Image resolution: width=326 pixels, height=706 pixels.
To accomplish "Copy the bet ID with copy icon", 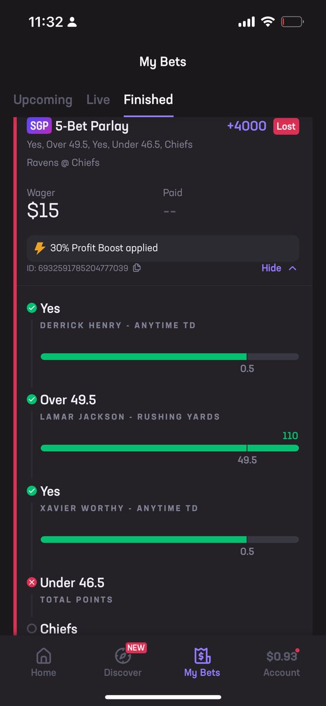I will coord(137,268).
